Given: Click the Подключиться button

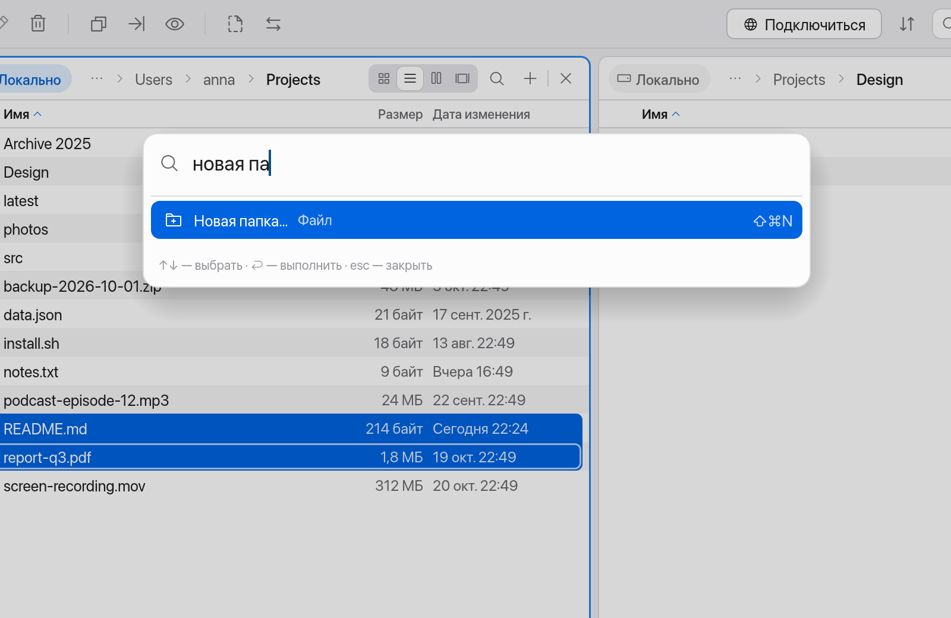Looking at the screenshot, I should pos(804,24).
